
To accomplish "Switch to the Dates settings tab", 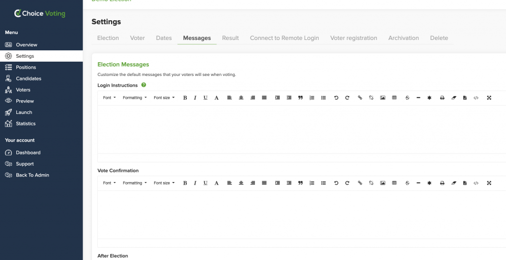I will coord(164,38).
